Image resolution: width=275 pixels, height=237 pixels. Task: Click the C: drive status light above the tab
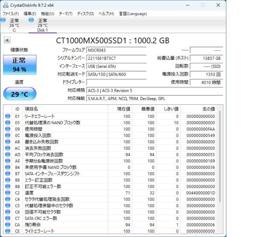pyautogui.click(x=4, y=20)
